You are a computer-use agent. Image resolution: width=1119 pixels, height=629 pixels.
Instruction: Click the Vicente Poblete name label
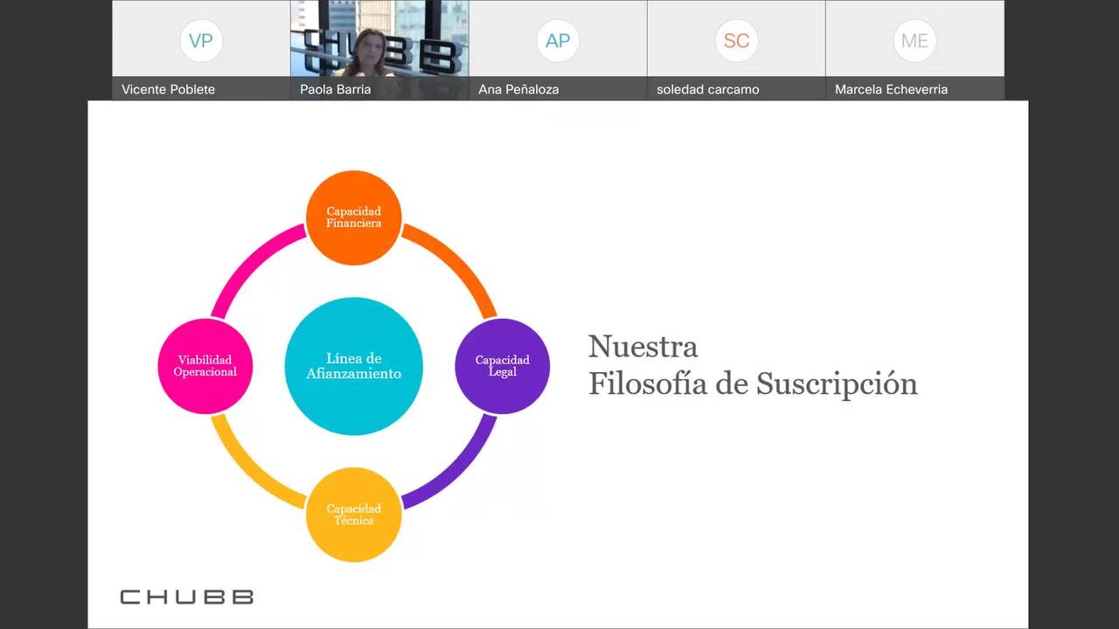168,89
